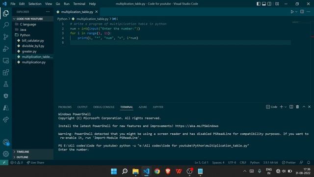Open the Live Share view in activity bar

[6, 119]
